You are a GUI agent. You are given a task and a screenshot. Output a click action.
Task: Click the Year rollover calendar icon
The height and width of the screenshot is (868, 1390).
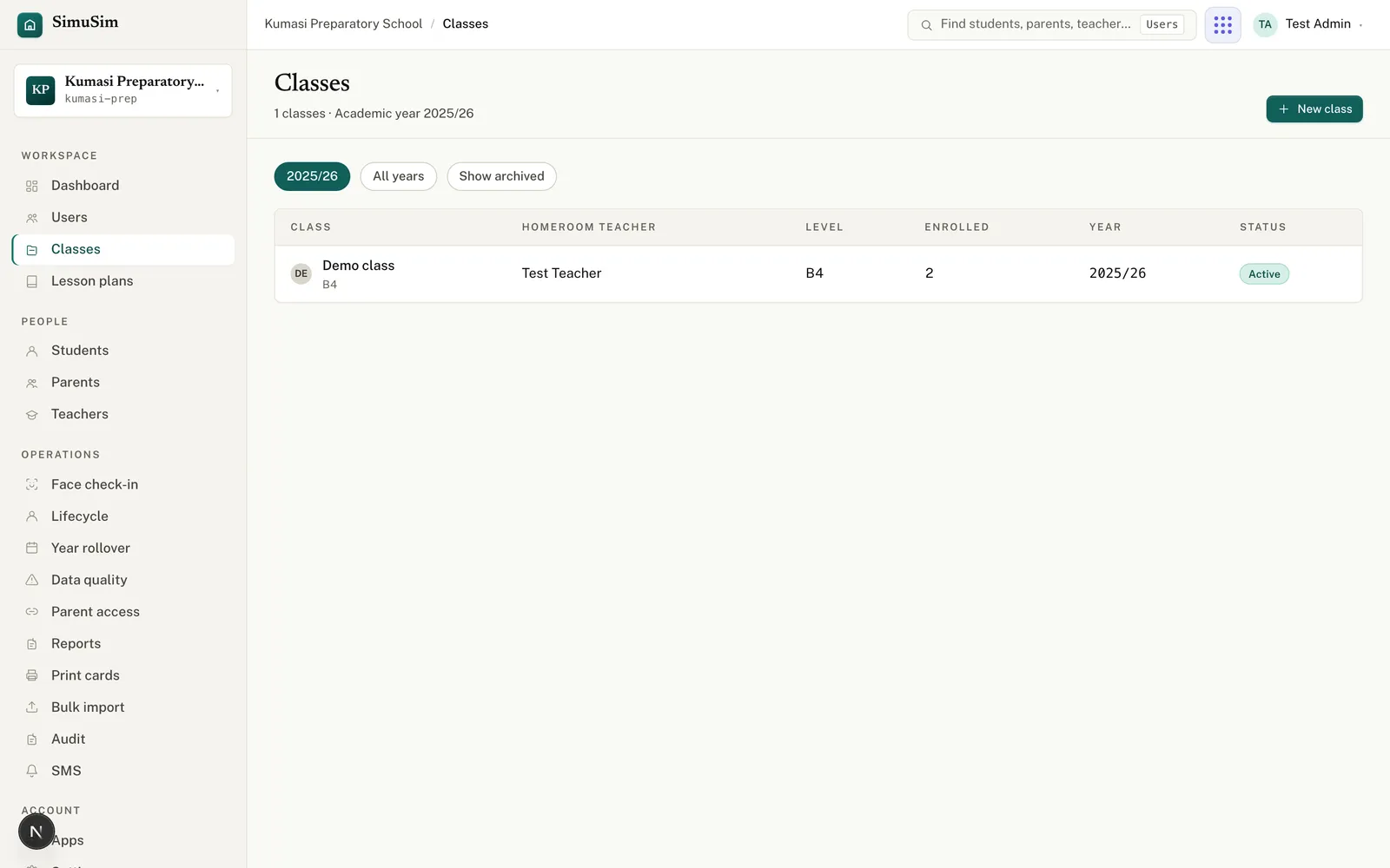click(x=32, y=548)
